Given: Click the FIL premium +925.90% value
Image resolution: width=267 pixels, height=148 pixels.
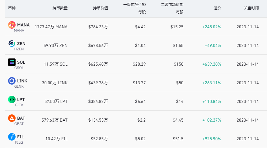Looking at the screenshot, I should (212, 139).
